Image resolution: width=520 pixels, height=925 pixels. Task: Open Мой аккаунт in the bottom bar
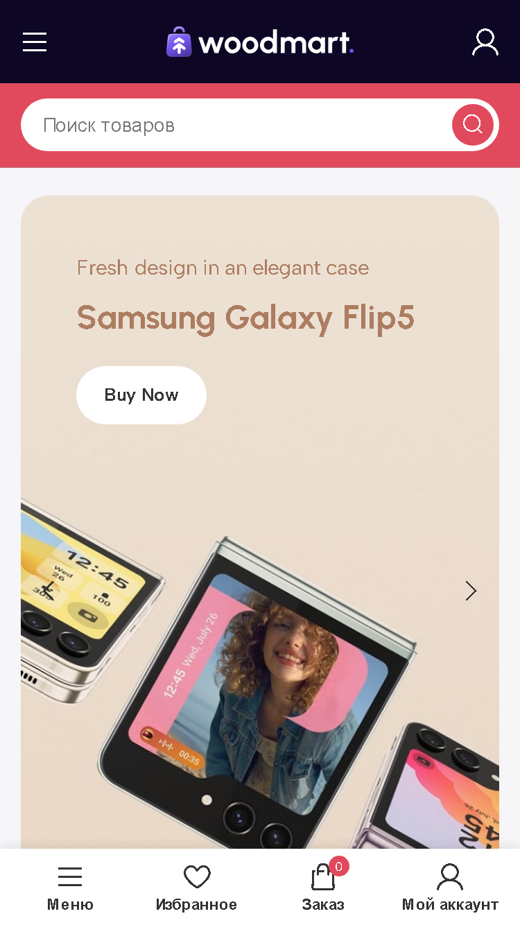[x=450, y=888]
